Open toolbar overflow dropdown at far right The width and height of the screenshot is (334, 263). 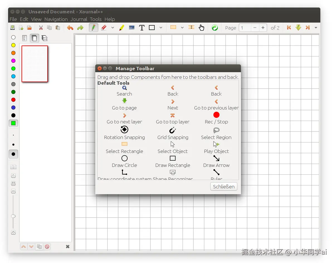pos(316,28)
